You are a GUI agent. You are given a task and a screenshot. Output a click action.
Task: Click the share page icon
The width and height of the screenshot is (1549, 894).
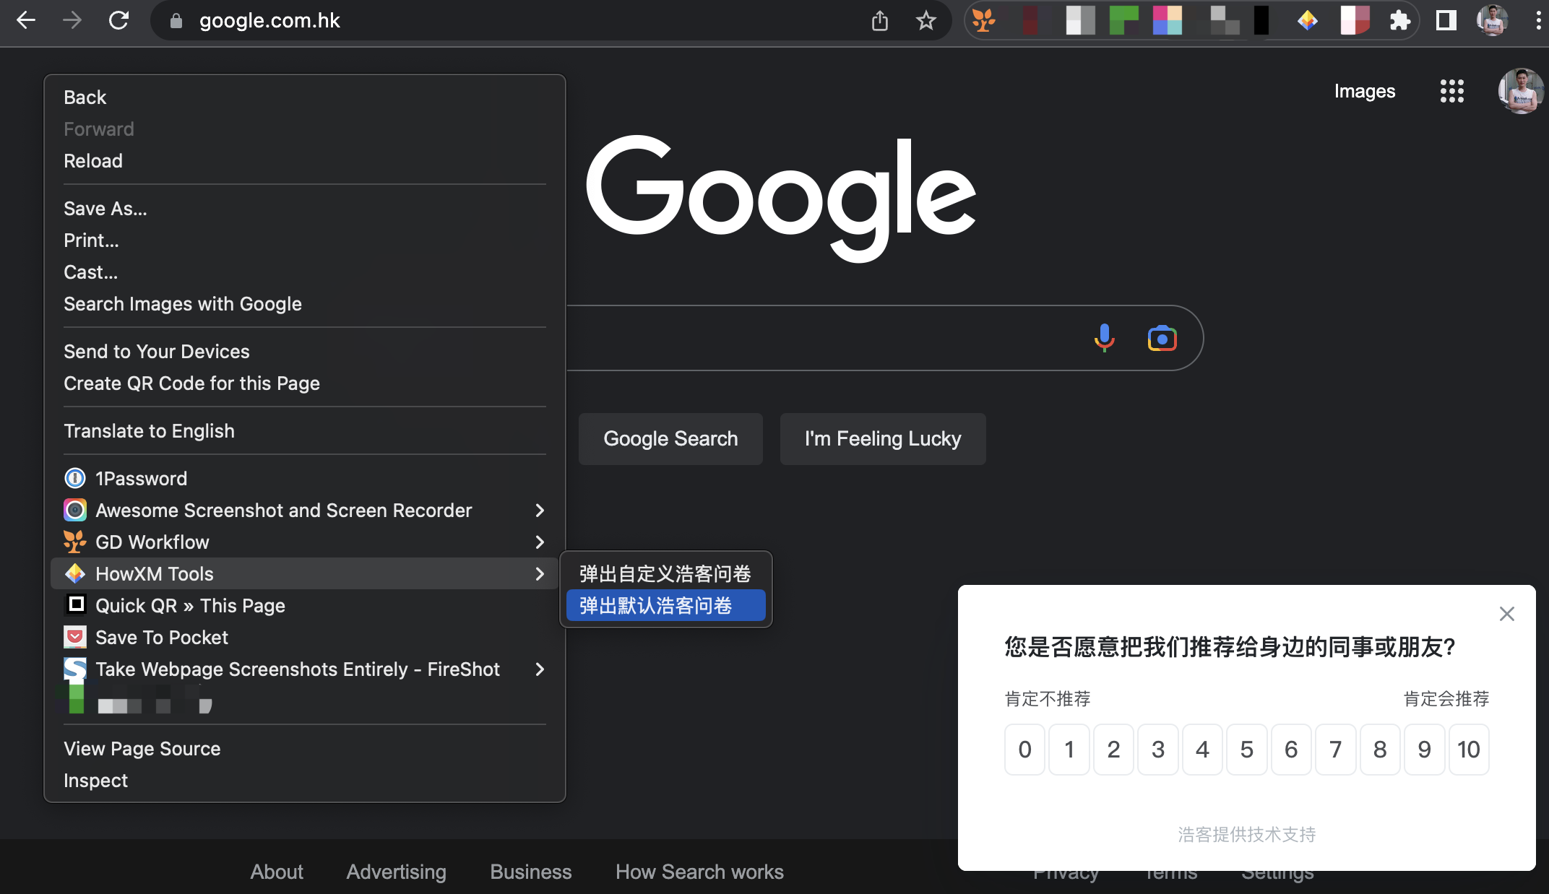[879, 20]
